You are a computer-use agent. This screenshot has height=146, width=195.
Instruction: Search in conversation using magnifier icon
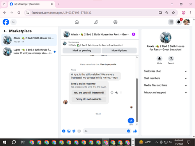point(171,58)
